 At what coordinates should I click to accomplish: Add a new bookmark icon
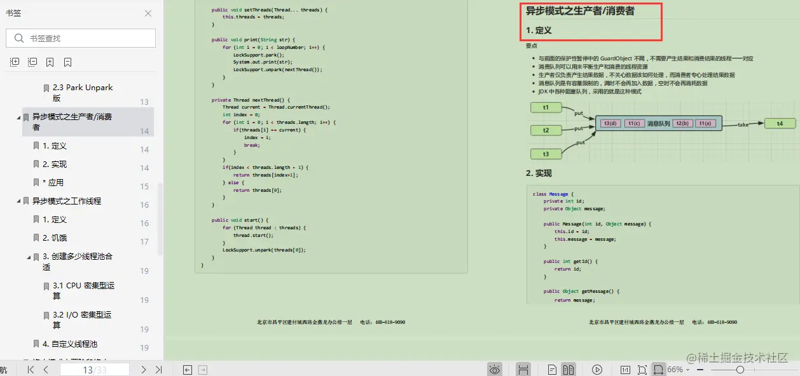[x=50, y=62]
